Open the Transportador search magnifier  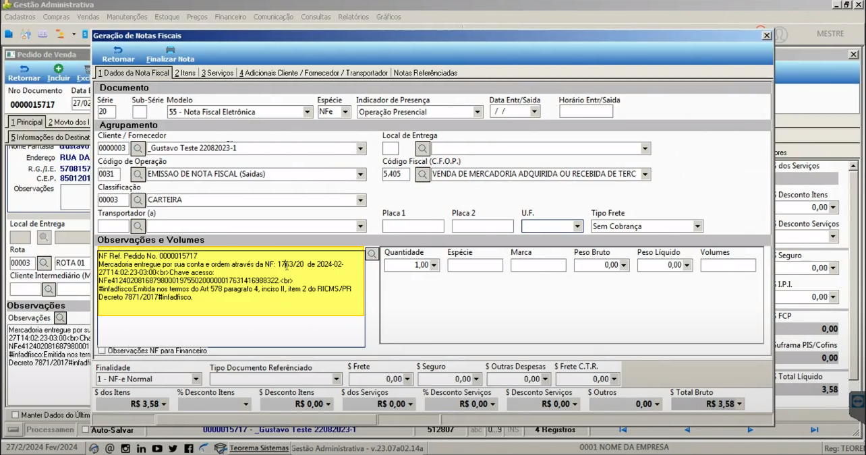(x=138, y=226)
